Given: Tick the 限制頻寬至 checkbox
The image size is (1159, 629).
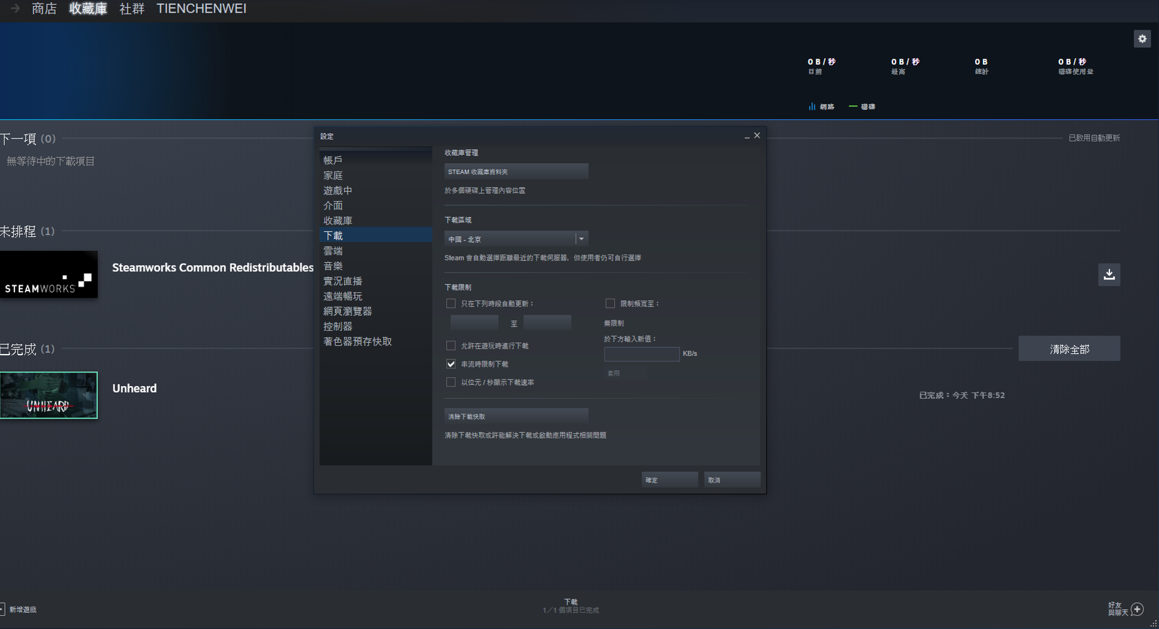Looking at the screenshot, I should tap(610, 303).
